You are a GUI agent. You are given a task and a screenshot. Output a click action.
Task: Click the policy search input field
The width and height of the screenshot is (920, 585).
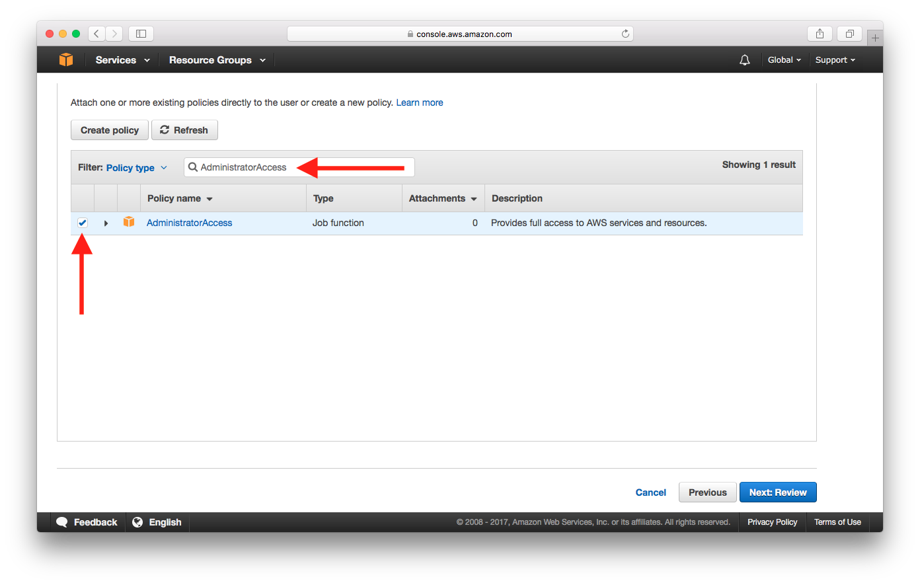(245, 167)
